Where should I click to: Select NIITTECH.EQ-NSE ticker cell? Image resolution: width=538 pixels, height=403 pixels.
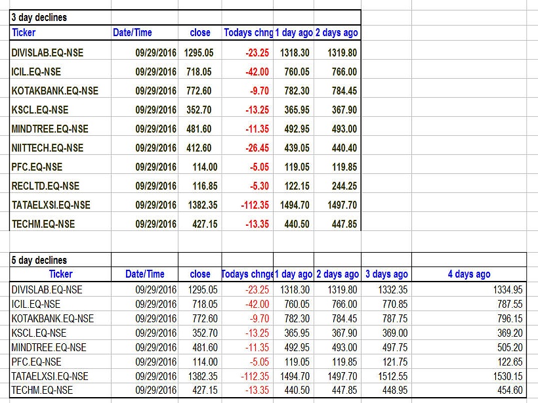[x=47, y=148]
